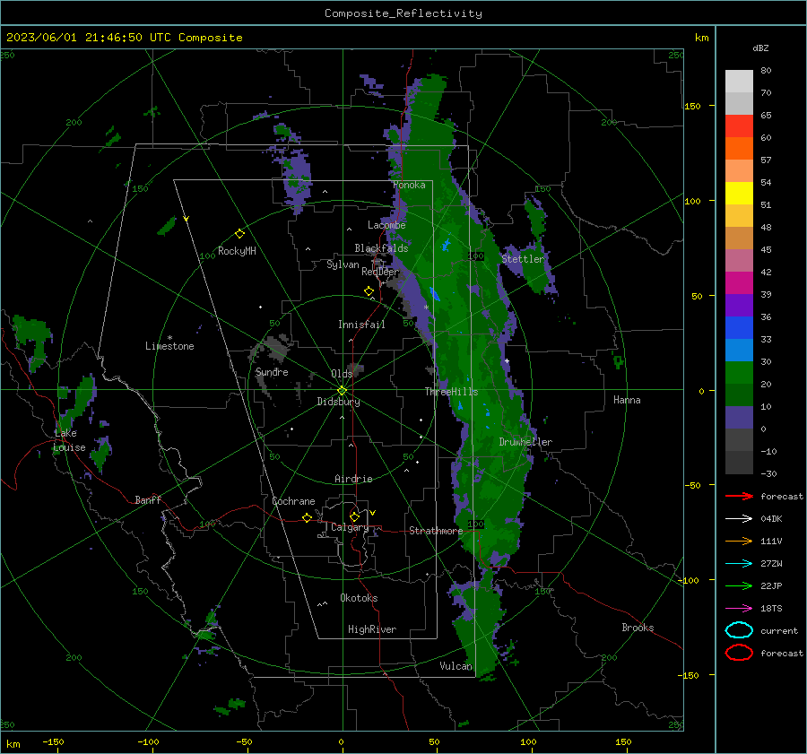Click the Blackfalds city label
807x754 pixels.
[381, 248]
